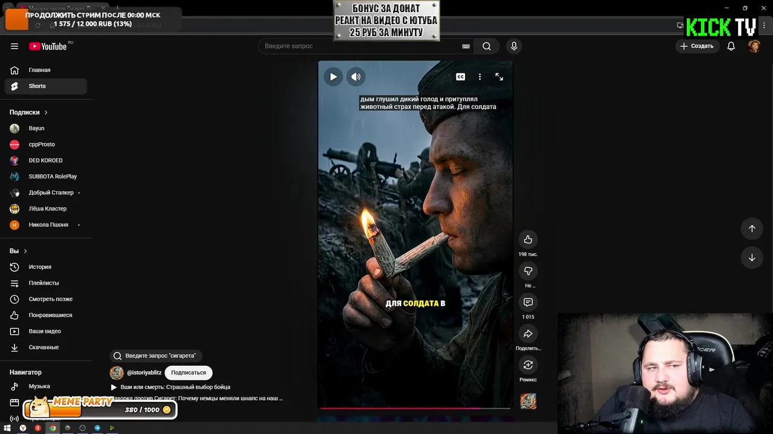The image size is (773, 434).
Task: Open the @istoriyablitz channel name
Action: [x=144, y=373]
